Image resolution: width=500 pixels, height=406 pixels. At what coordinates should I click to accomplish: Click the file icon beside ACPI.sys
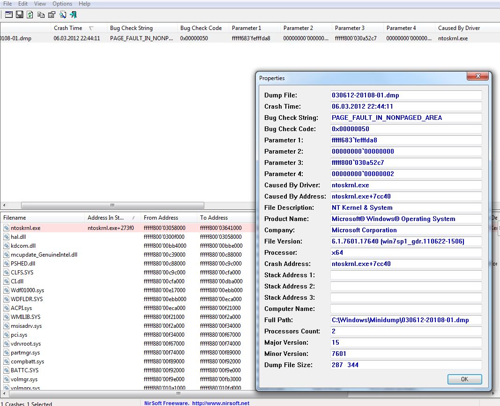coord(6,308)
